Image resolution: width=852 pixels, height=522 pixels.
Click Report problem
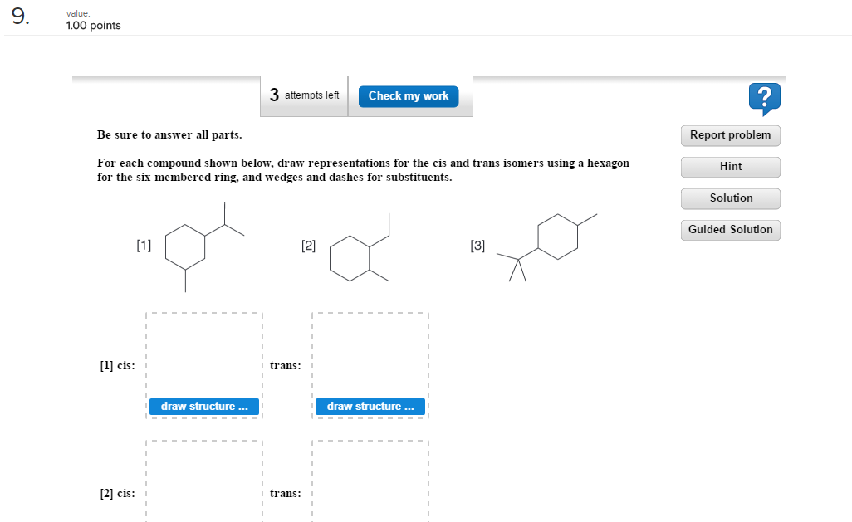coord(730,135)
